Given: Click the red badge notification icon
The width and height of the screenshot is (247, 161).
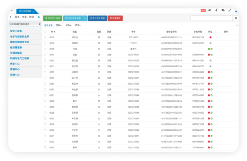Looking at the screenshot, I should tap(203, 10).
